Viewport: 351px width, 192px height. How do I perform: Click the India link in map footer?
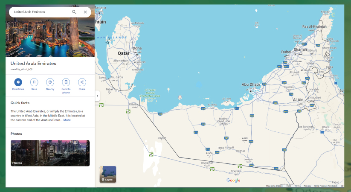[x=289, y=186]
